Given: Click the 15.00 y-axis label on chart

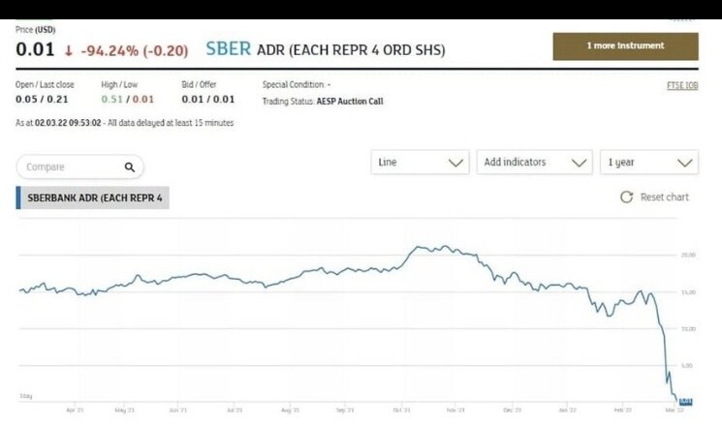Looking at the screenshot, I should pos(688,292).
